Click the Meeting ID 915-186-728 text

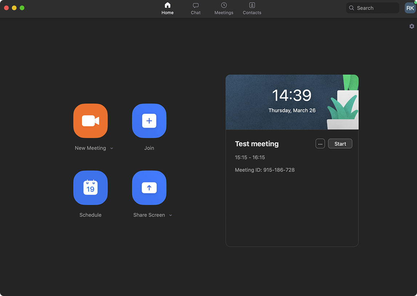pyautogui.click(x=265, y=170)
